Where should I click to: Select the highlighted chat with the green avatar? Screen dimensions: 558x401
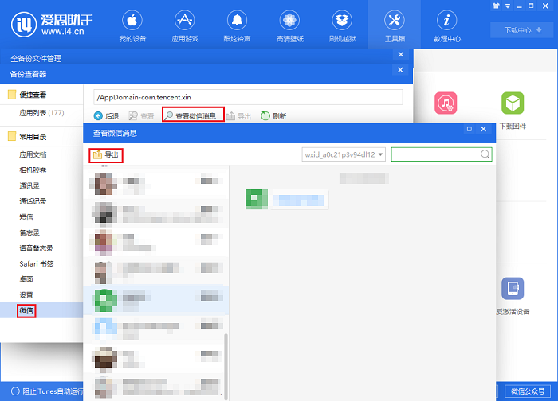156,300
